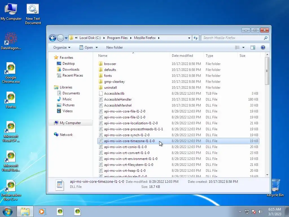Mute using the taskbar volume speaker icon
This screenshot has height=217, width=289.
pos(260,212)
